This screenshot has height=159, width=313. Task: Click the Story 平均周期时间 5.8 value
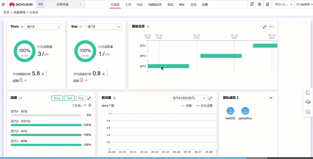pos(36,73)
